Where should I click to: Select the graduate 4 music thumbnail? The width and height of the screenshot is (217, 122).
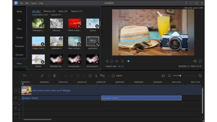coord(57,41)
